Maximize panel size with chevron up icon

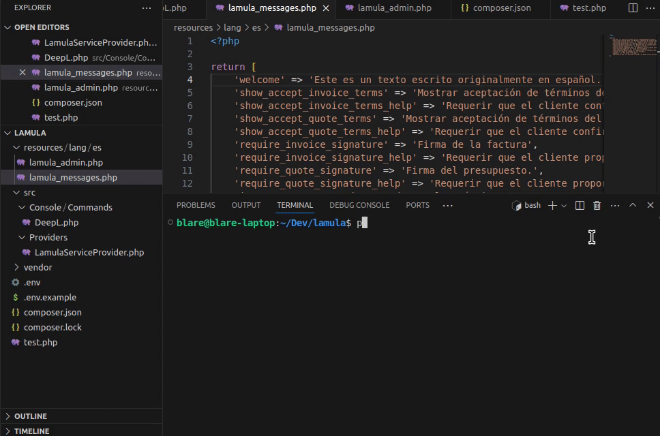[633, 205]
